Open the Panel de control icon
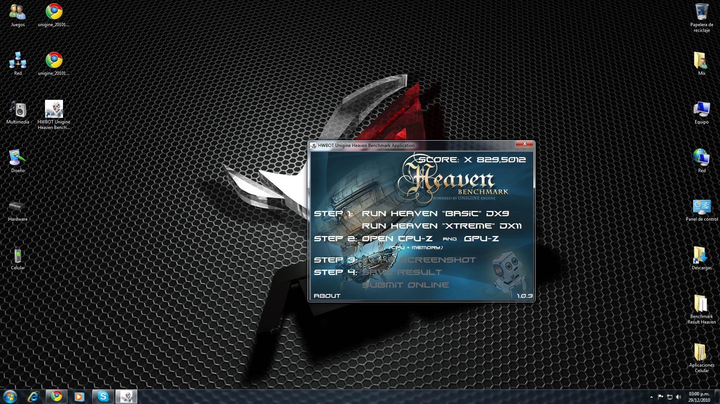The height and width of the screenshot is (404, 720). click(x=702, y=209)
